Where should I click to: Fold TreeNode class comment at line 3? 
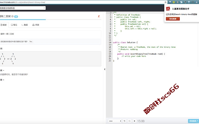[112, 17]
